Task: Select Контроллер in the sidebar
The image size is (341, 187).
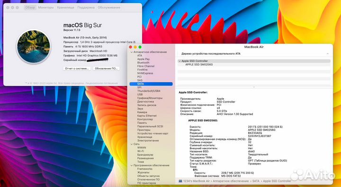Action: click(145, 119)
